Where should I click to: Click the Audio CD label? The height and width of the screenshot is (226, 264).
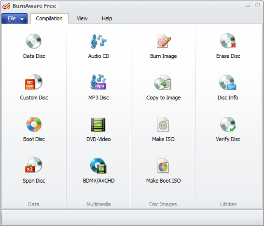[x=99, y=56]
